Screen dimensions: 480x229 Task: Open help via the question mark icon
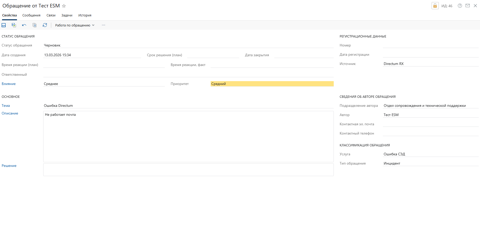tap(460, 6)
